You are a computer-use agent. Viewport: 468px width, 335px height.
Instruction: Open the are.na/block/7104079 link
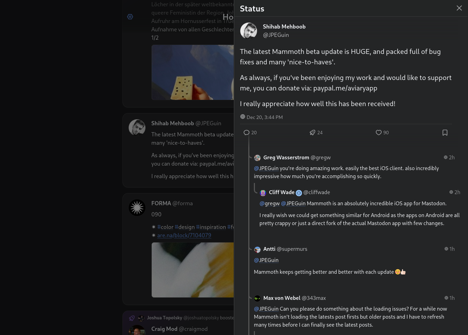[184, 235]
